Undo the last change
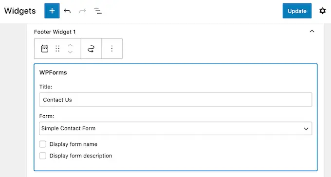This screenshot has width=331, height=177. 67,11
